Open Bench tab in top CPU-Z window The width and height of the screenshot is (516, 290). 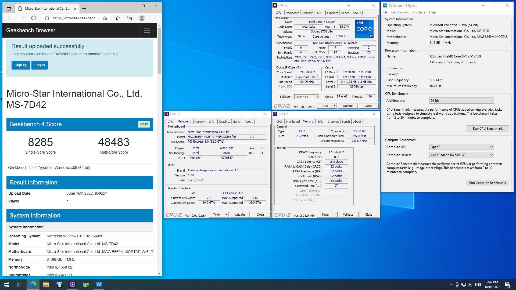(345, 13)
